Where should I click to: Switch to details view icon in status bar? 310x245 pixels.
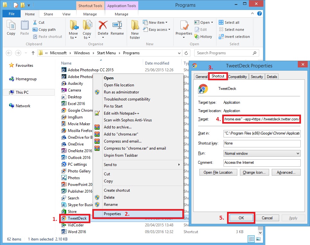251,239
